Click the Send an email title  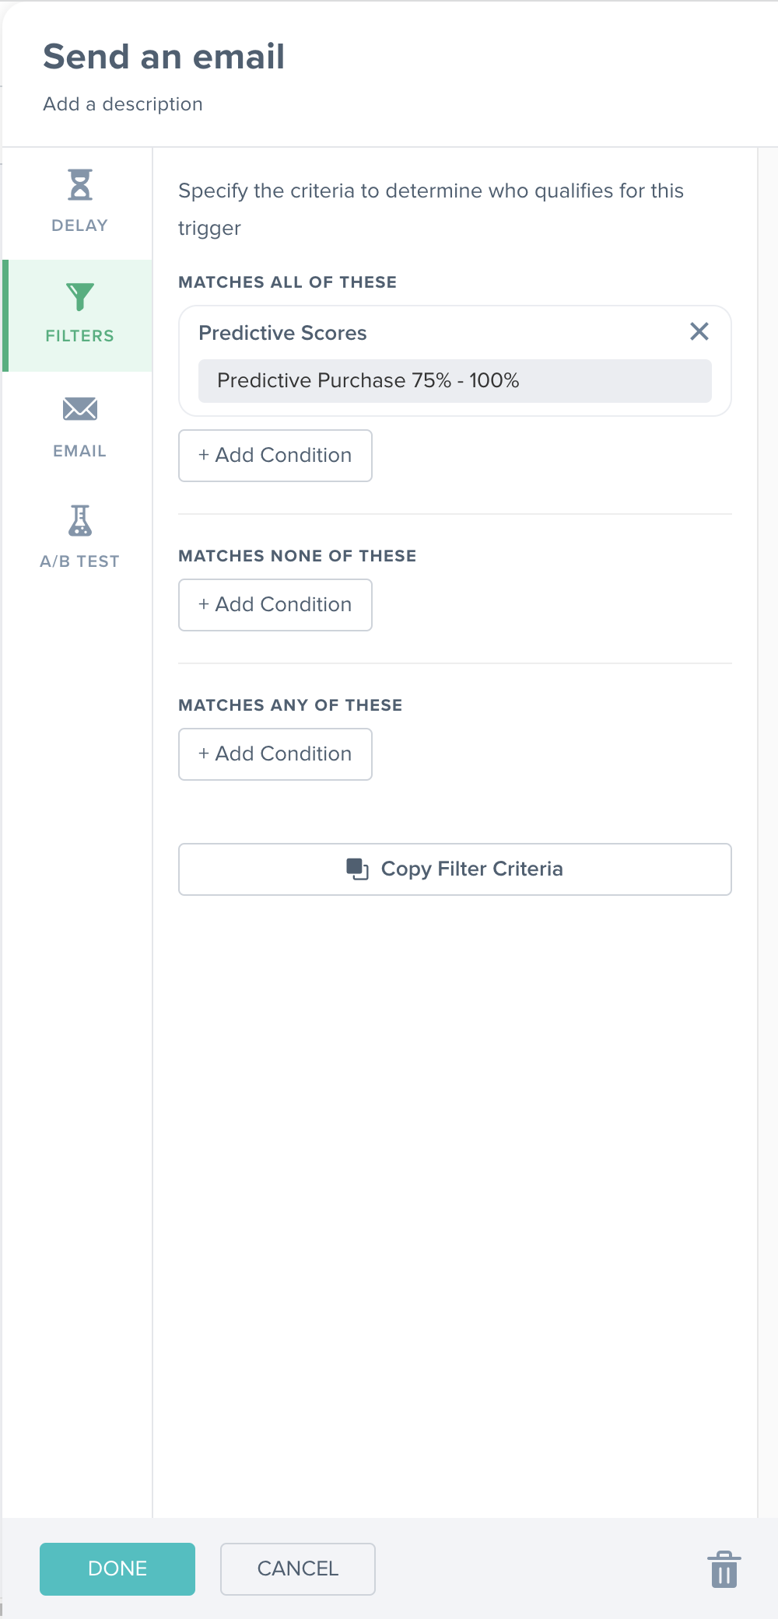(164, 57)
